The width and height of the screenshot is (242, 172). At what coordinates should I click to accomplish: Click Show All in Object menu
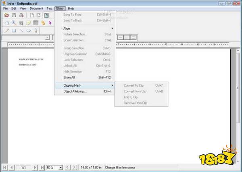click(69, 77)
